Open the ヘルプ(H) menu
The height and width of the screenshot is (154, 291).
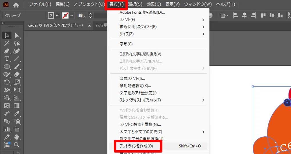tap(225, 4)
